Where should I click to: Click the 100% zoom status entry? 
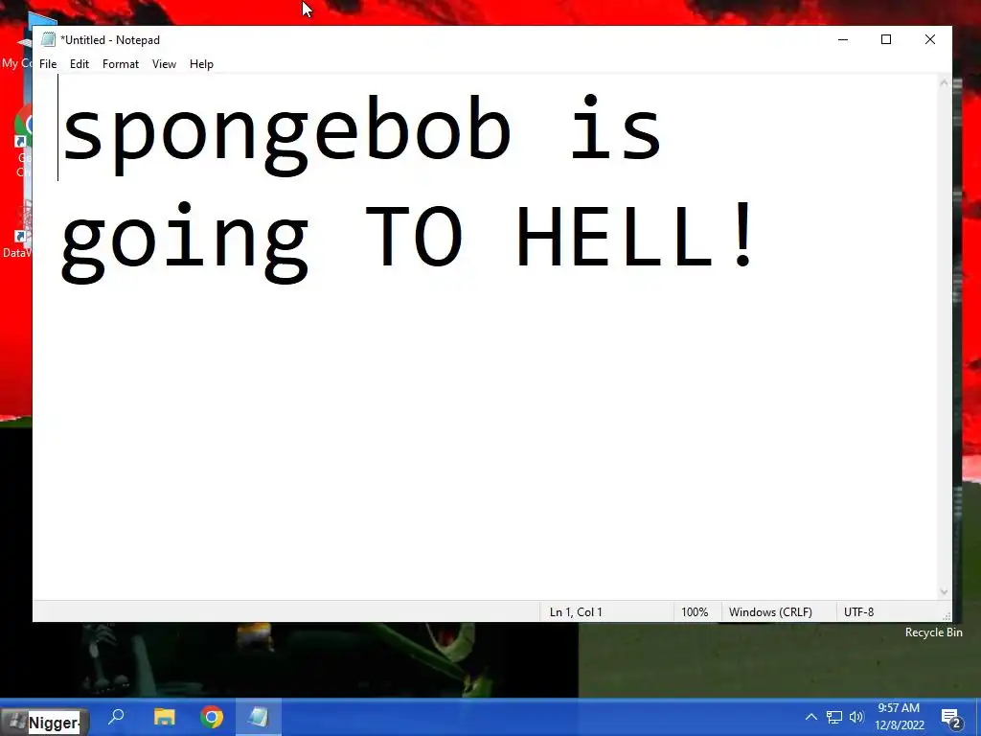[695, 612]
